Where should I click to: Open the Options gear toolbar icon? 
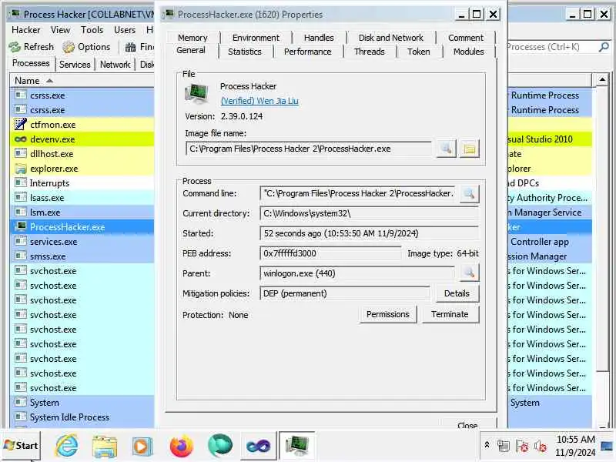[x=69, y=47]
